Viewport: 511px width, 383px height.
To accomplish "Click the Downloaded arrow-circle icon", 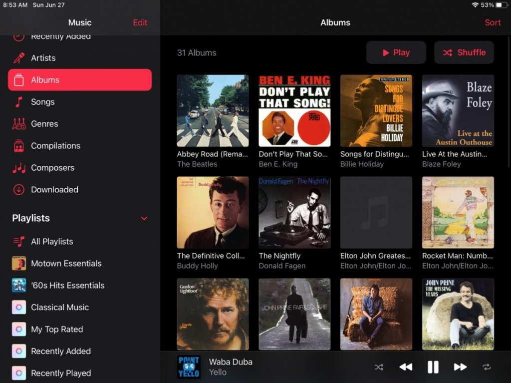I will [19, 190].
